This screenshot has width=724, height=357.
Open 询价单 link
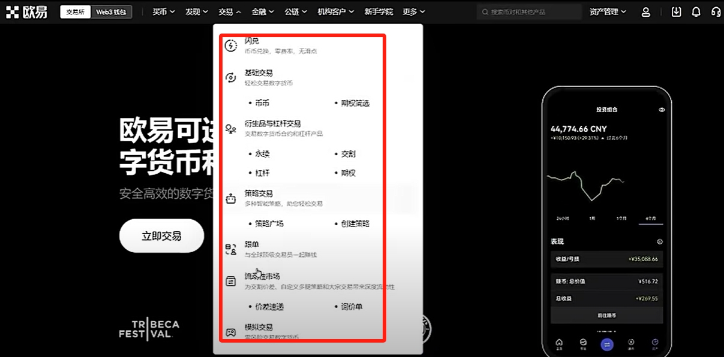352,307
